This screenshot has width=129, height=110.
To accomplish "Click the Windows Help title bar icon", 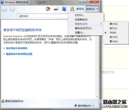I will (2, 2).
